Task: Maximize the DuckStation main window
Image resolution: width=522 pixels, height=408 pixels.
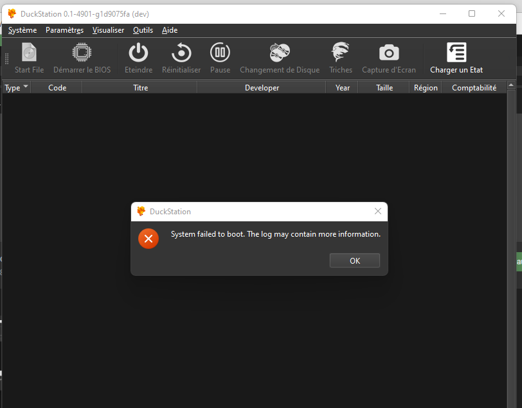Action: 472,13
